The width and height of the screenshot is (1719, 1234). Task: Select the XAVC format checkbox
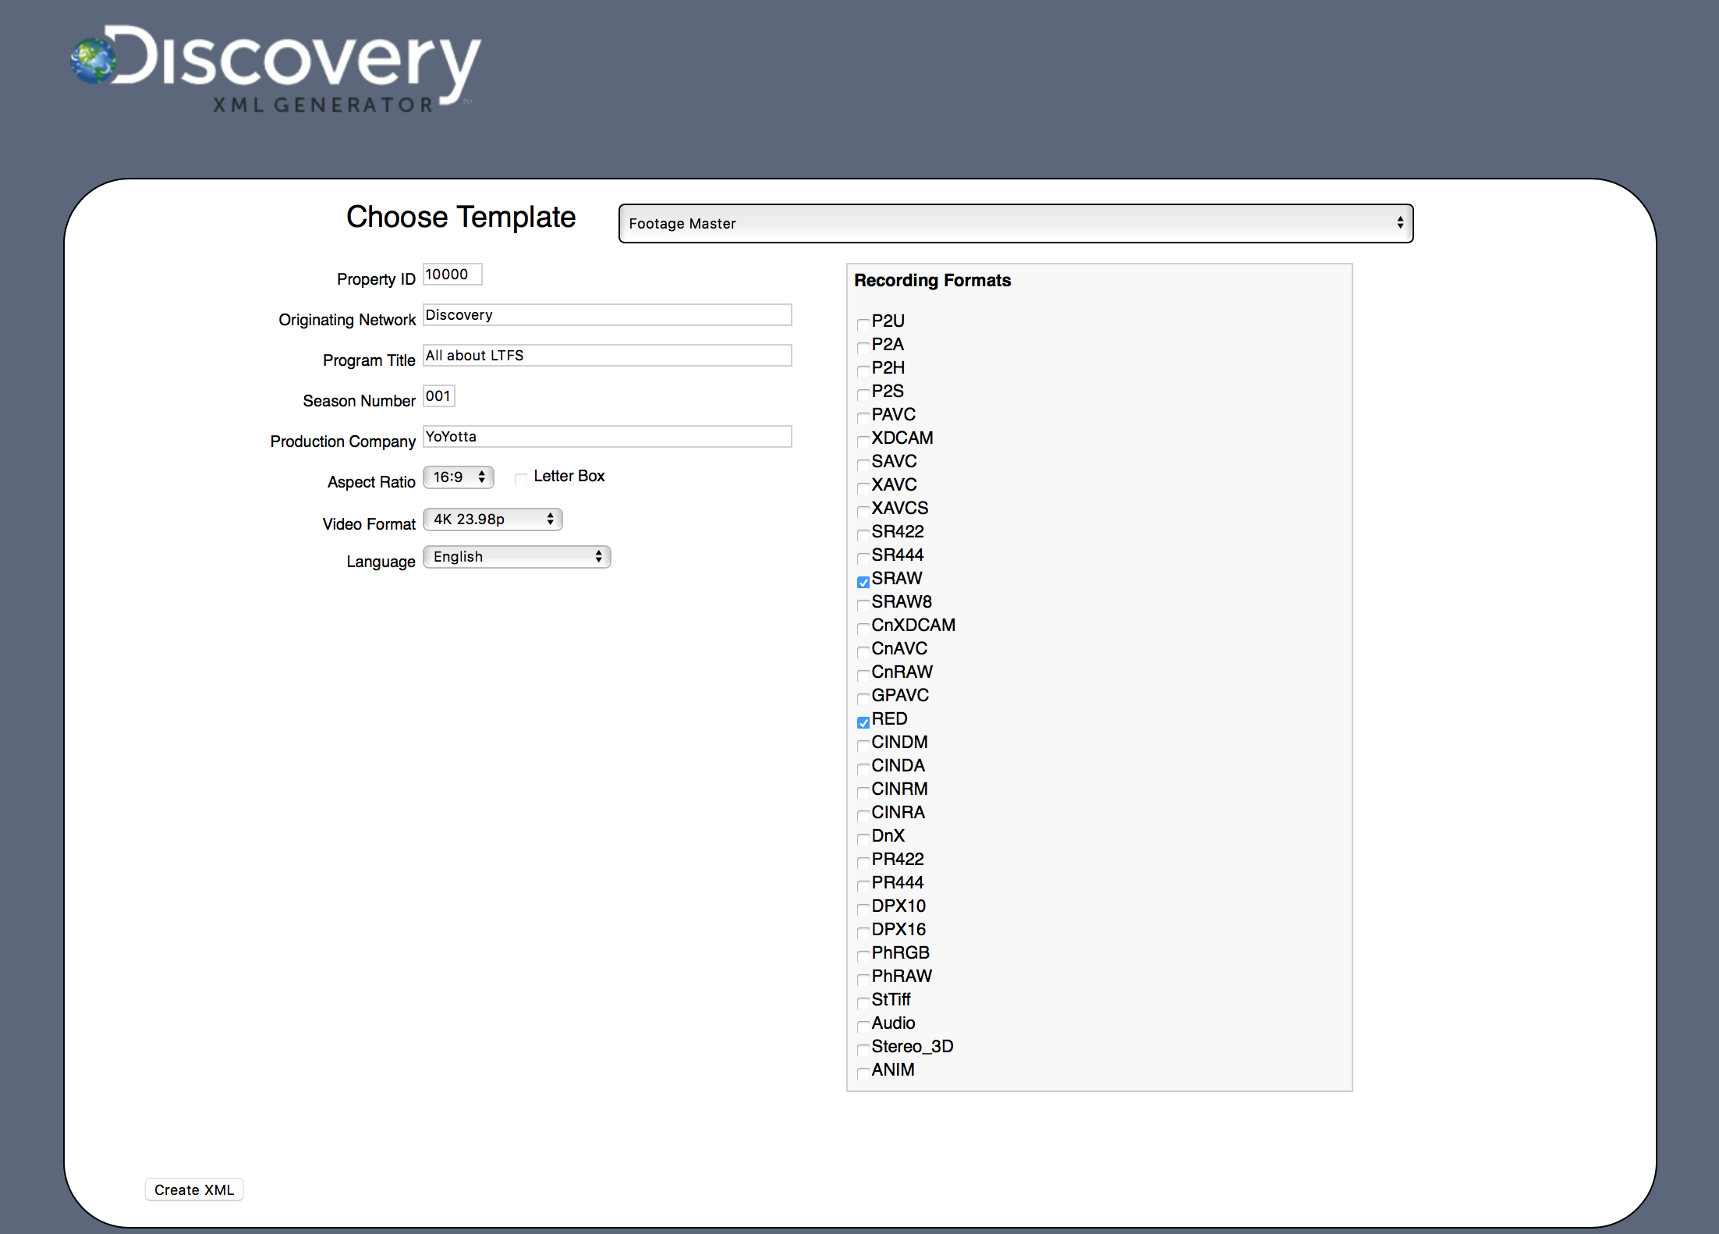coord(863,488)
